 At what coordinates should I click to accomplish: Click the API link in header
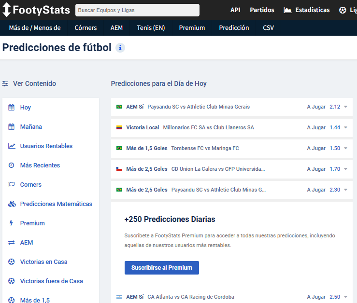(x=235, y=10)
